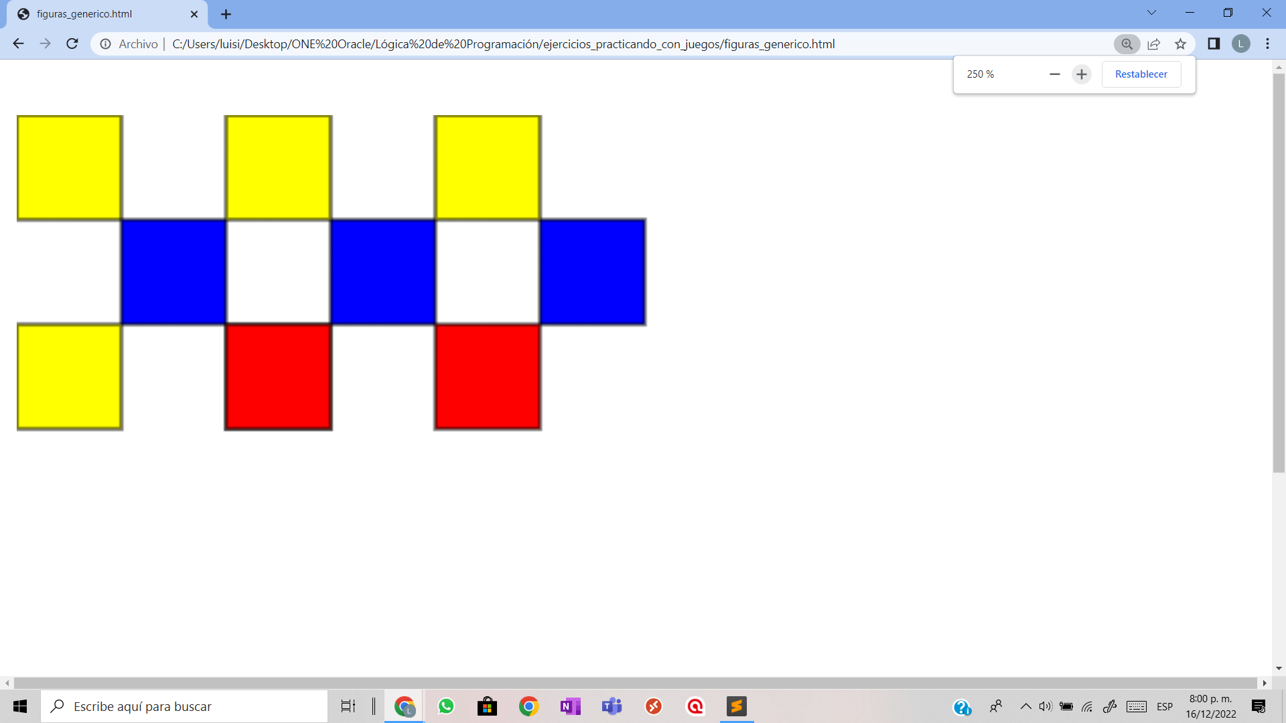The image size is (1286, 723).
Task: Open the red circular Q app in taskbar
Action: [x=695, y=706]
